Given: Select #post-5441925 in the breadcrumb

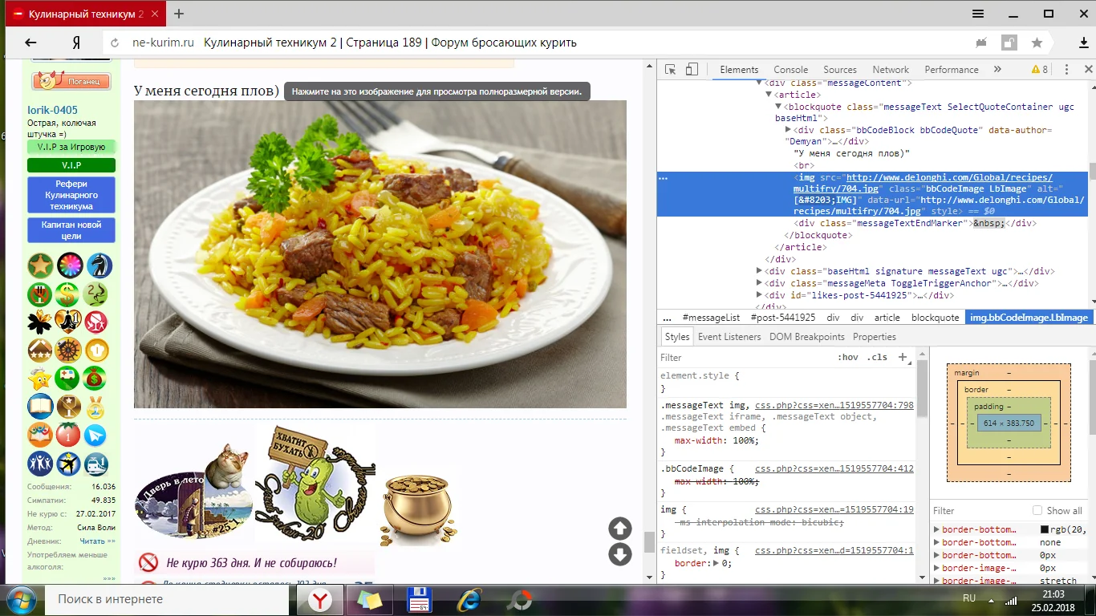Looking at the screenshot, I should point(783,318).
